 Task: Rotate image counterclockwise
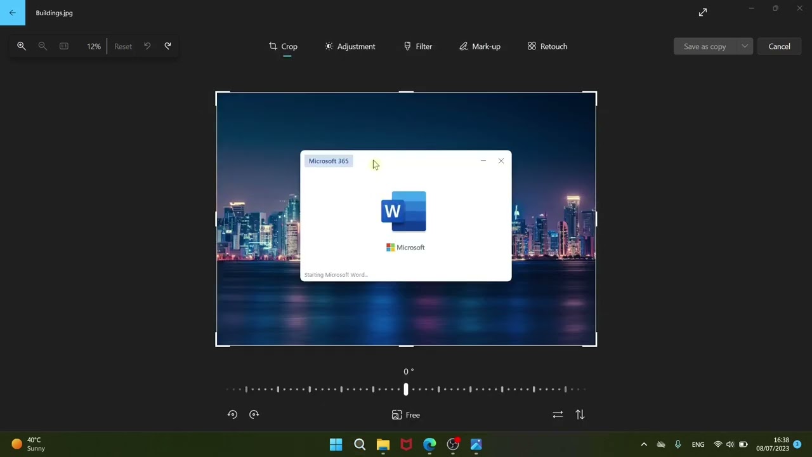tap(232, 414)
